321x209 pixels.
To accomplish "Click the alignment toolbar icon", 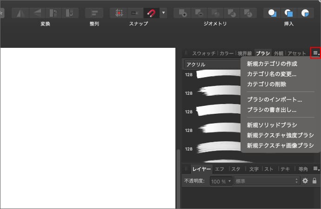I will [x=94, y=13].
